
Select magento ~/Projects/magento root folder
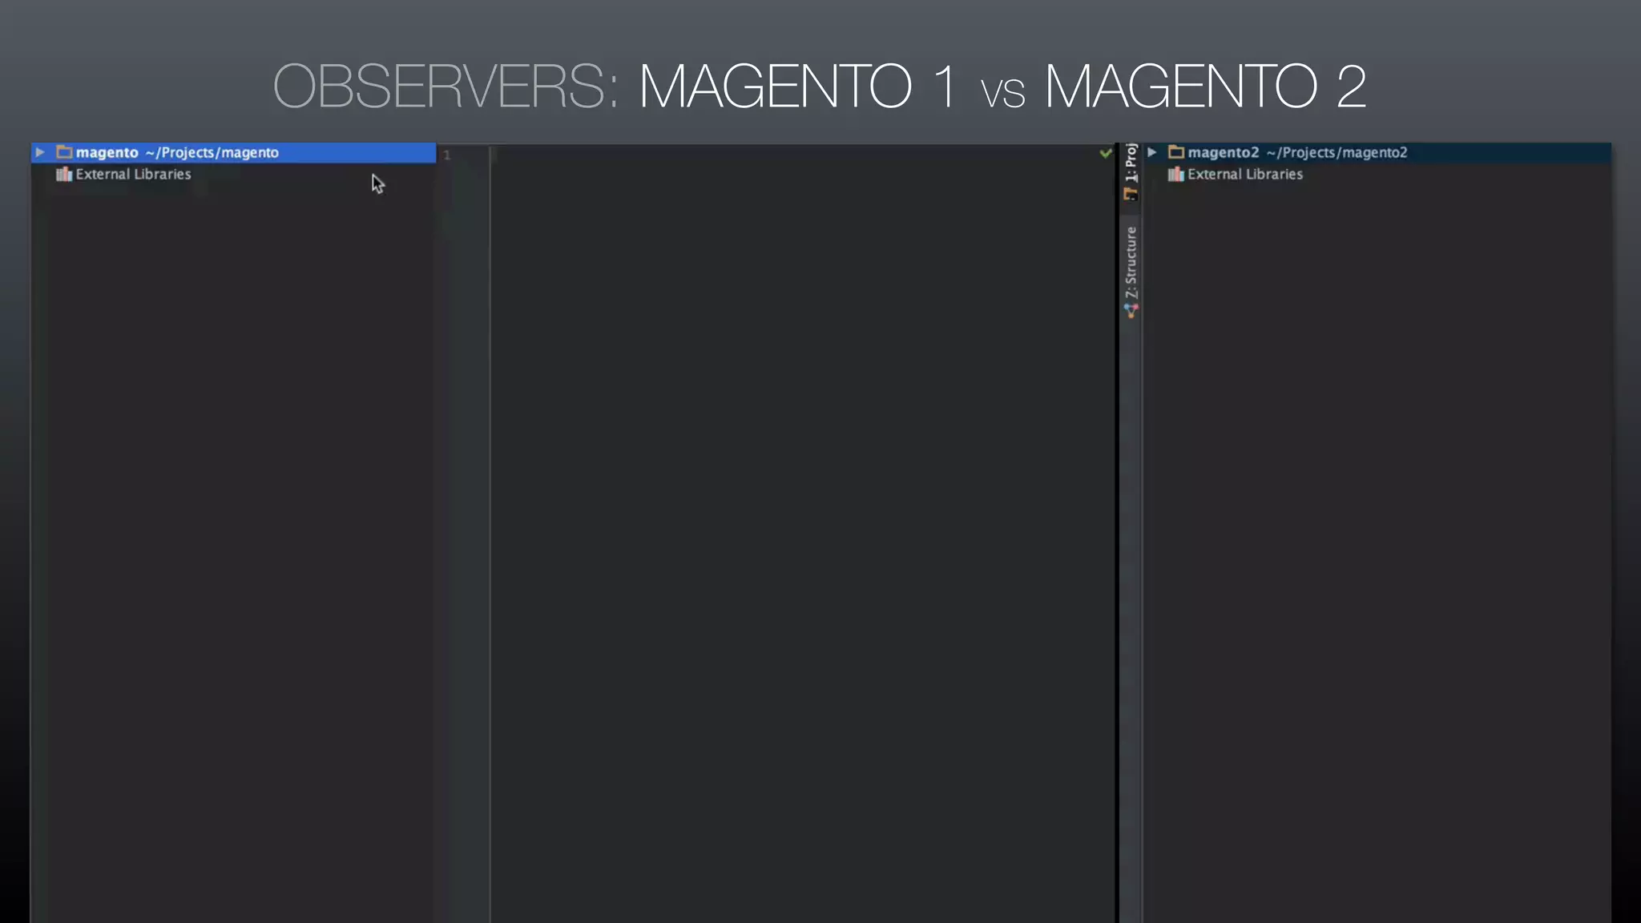[233, 152]
